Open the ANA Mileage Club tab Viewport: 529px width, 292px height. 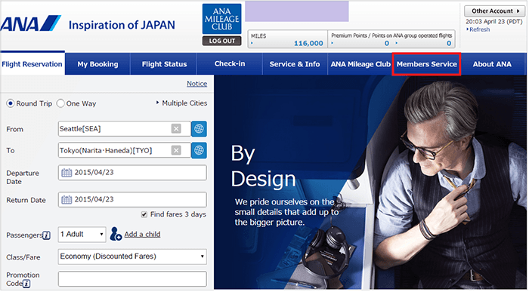click(360, 64)
